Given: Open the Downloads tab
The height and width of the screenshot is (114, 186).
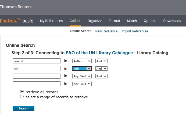Looking at the screenshot, I should point(172,21).
